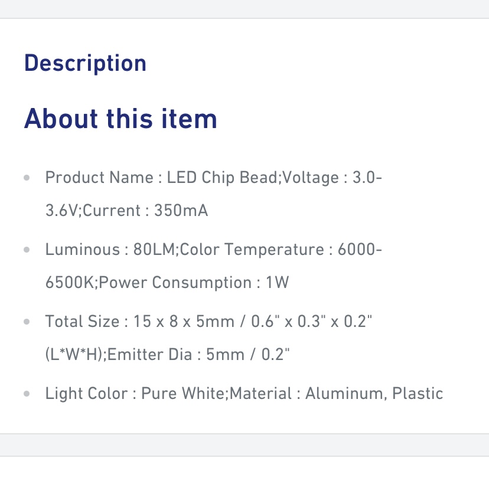This screenshot has height=481, width=489.
Task: Click the Luminous : 80LM text line
Action: 110,250
